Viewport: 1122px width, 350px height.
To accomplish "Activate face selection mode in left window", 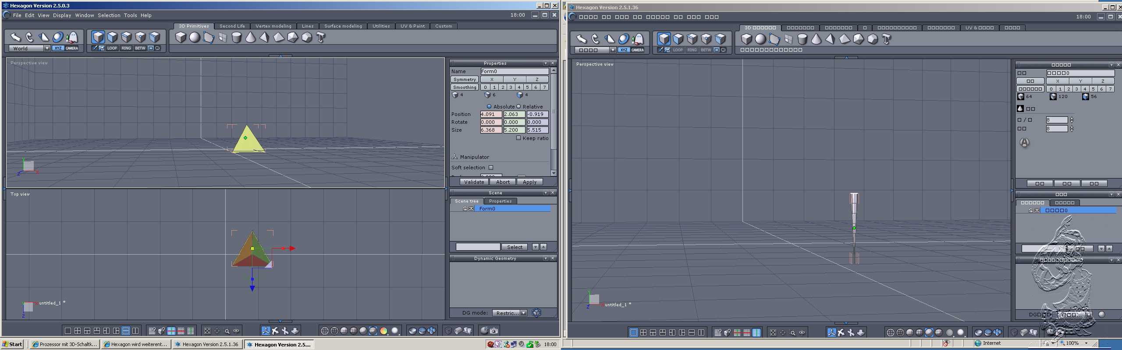I will (113, 37).
